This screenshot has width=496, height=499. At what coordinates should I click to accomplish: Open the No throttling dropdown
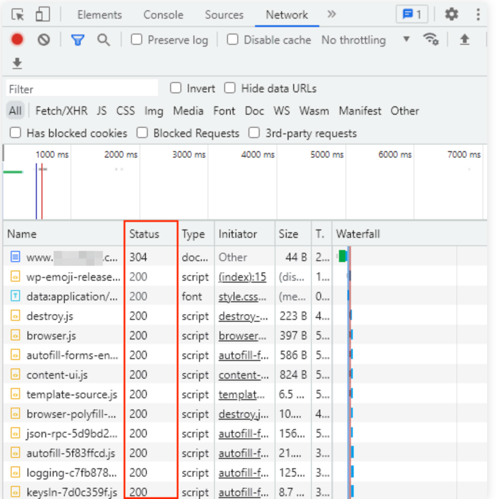tap(365, 40)
